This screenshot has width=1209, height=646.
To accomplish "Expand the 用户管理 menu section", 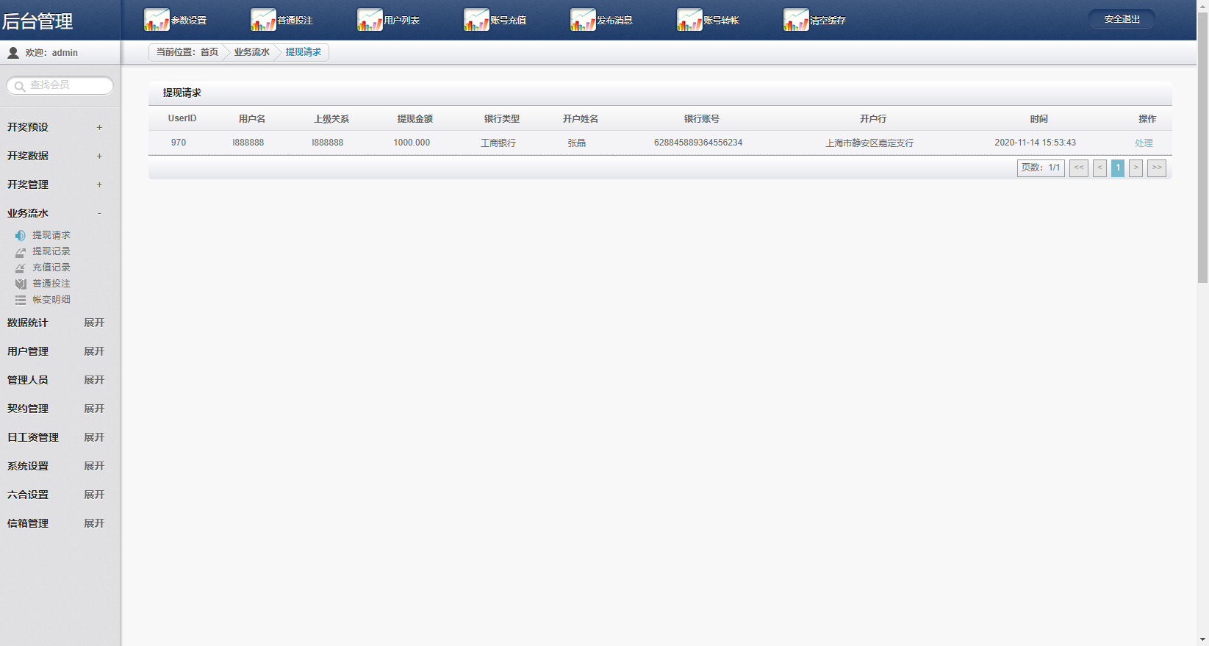I will (x=94, y=351).
